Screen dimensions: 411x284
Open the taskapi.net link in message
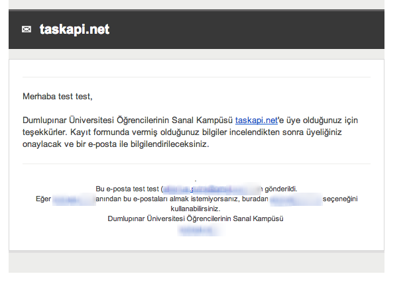pyautogui.click(x=256, y=120)
